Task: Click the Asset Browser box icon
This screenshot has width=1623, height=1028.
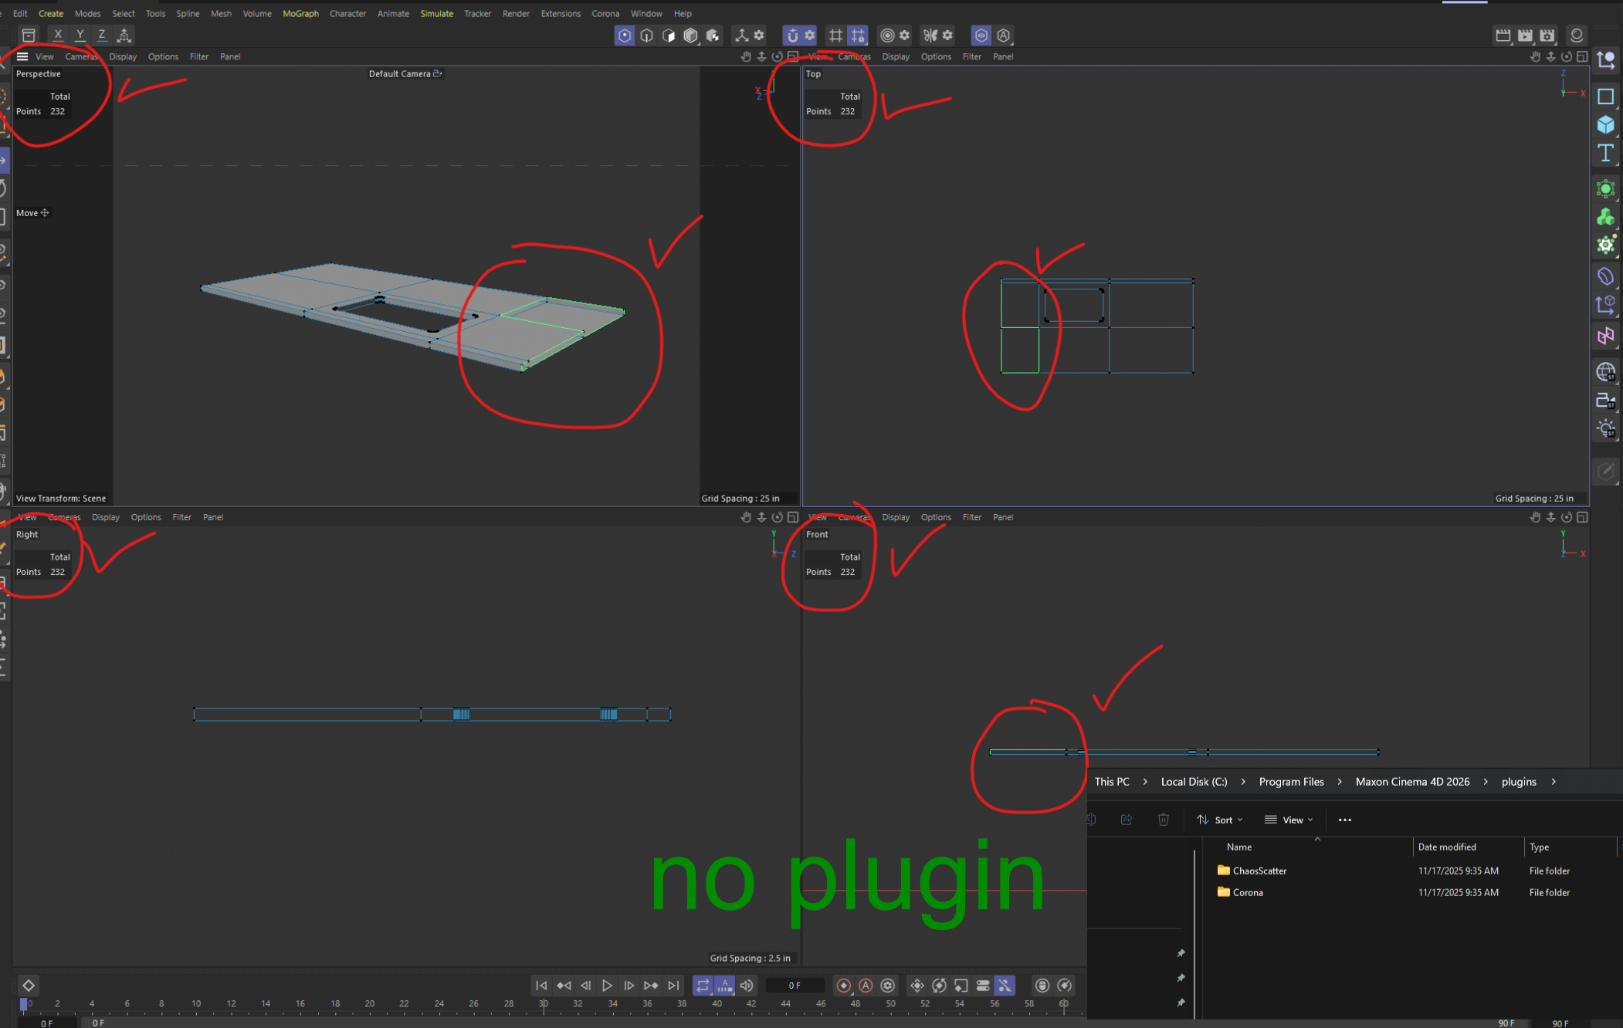Action: (29, 36)
